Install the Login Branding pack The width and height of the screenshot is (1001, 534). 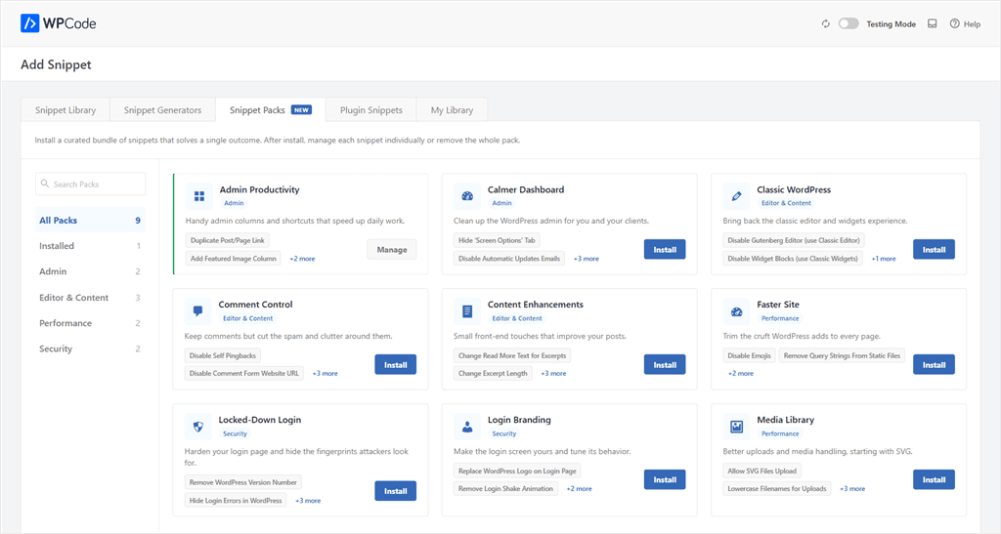(665, 479)
